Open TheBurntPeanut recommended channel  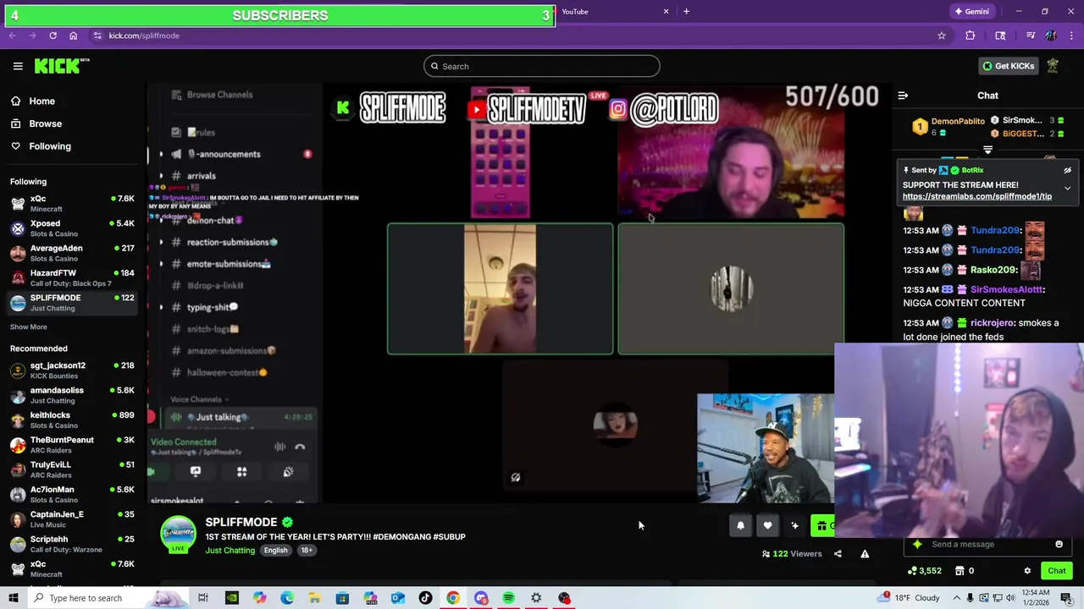pos(72,445)
